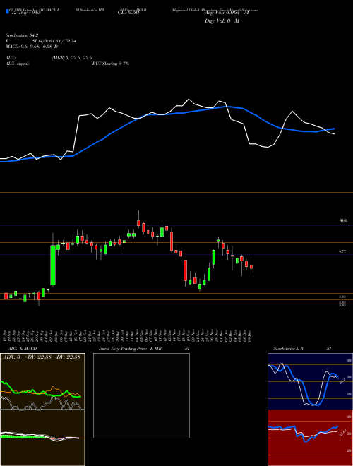
Task: Click the 'Avg Vol: 0.064 M' label
Action: tap(226, 13)
